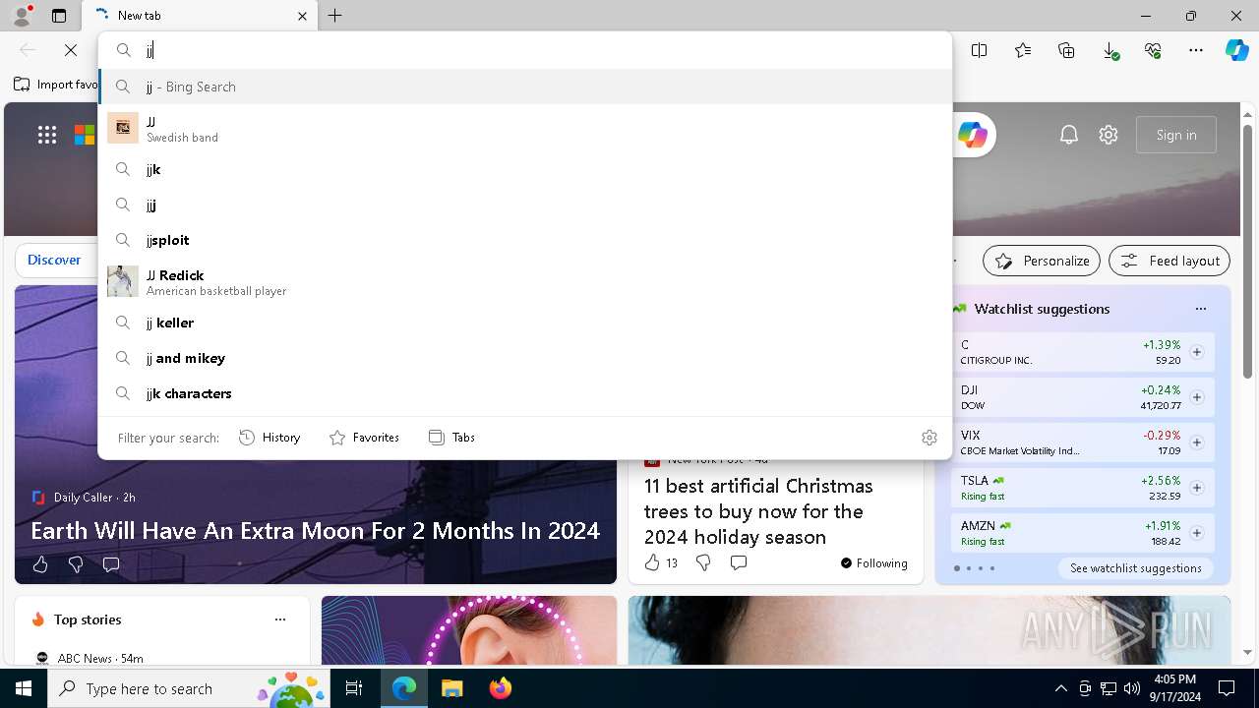Open the Downloads toolbar icon
The height and width of the screenshot is (708, 1259).
pos(1109,50)
